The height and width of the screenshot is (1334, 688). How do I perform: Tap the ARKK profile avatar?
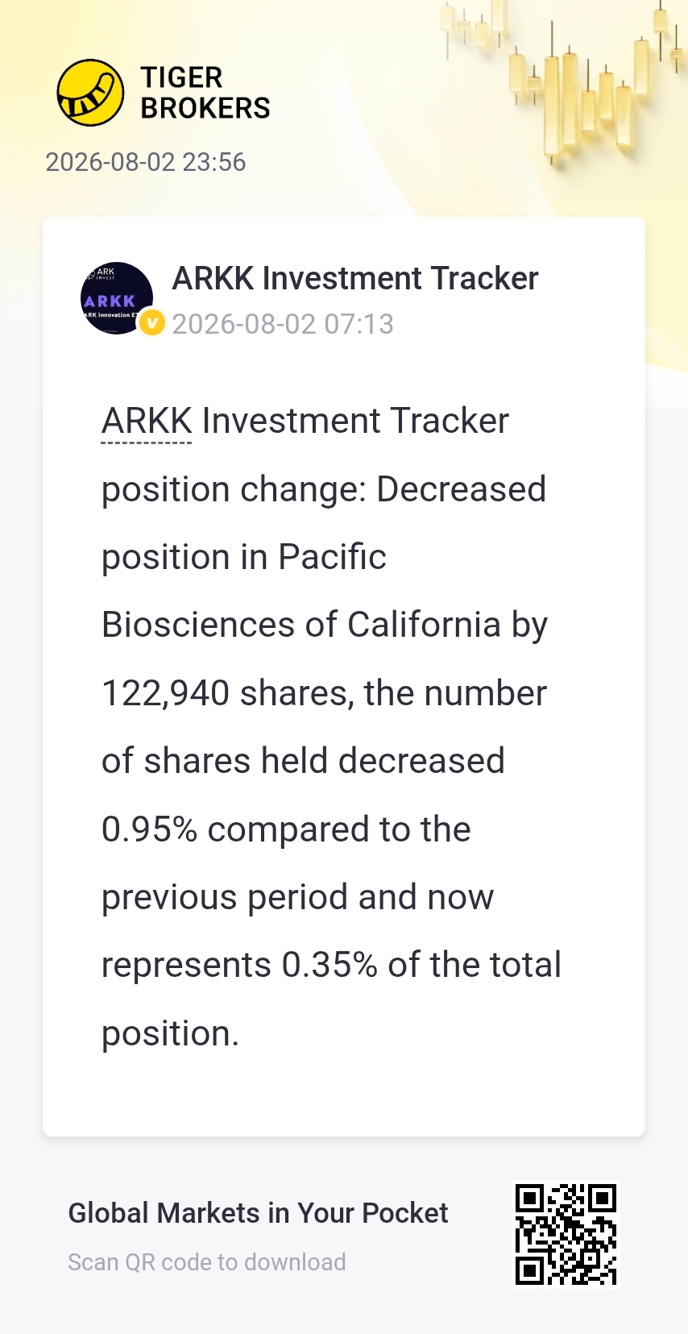coord(117,298)
